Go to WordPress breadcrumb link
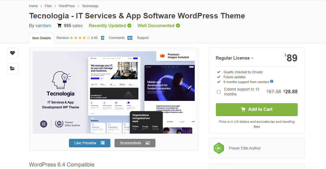 tap(67, 6)
